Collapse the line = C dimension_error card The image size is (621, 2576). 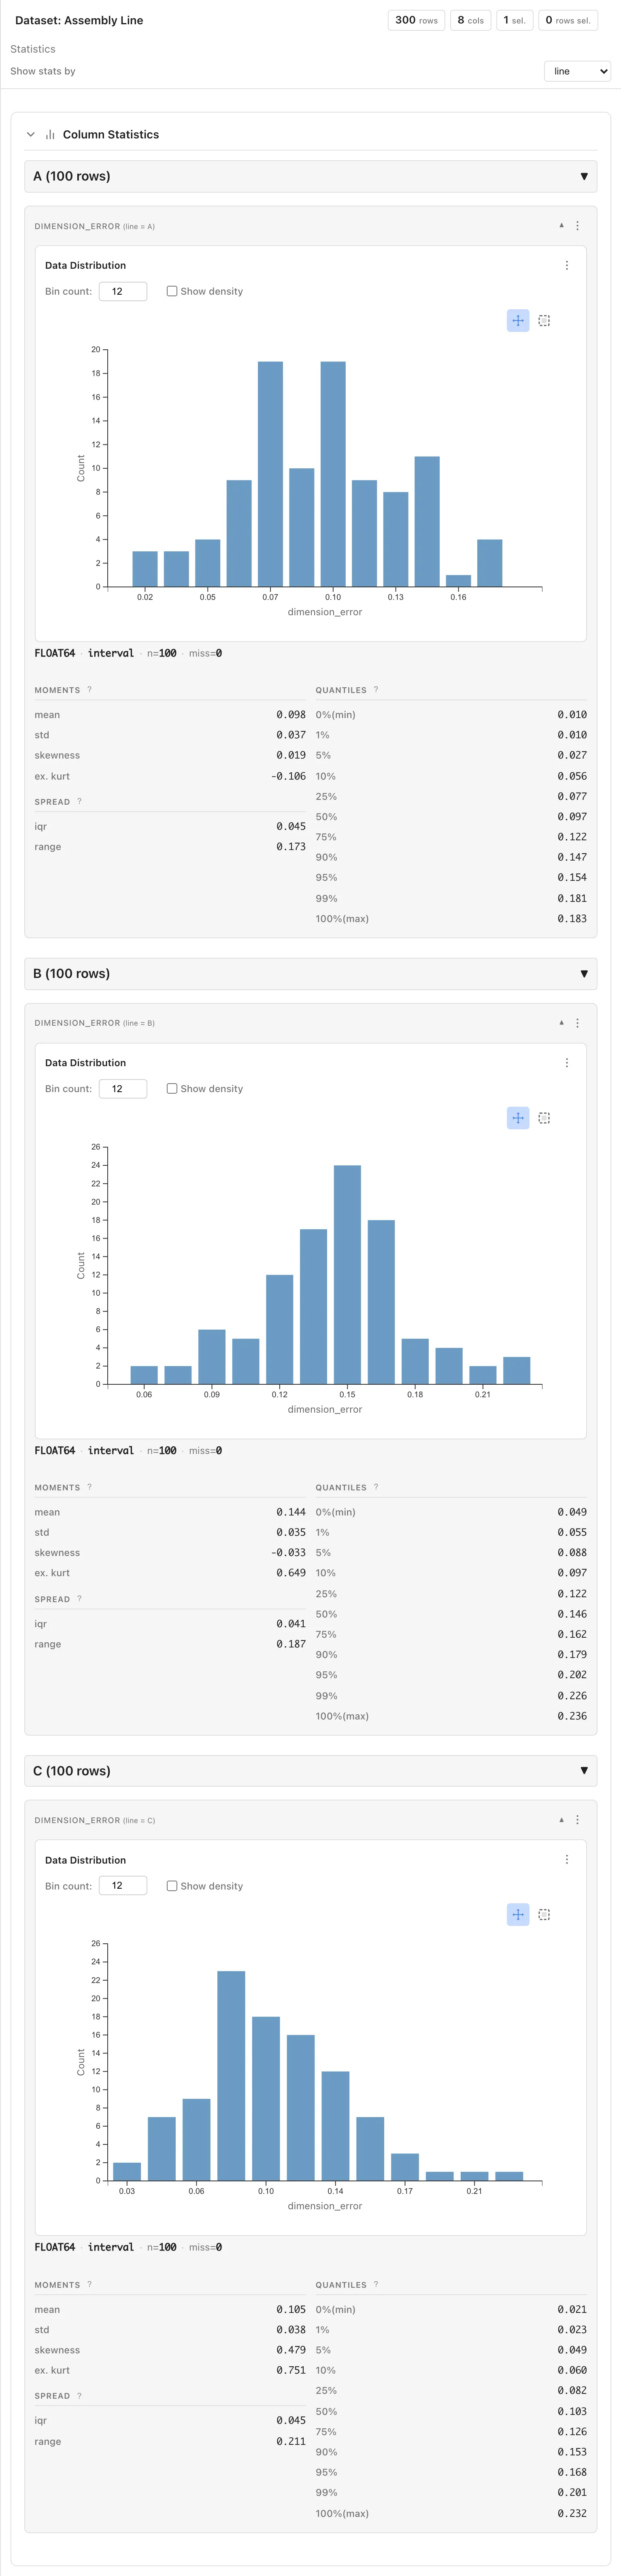(x=561, y=1819)
